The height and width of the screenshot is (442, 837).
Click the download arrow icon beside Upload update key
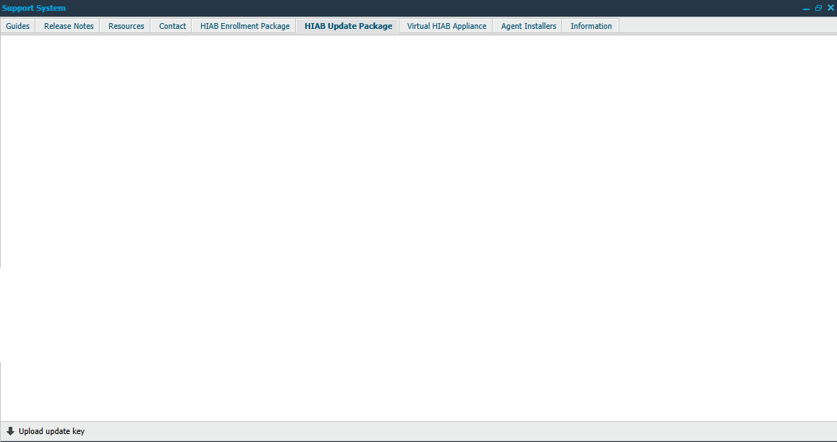(x=9, y=430)
